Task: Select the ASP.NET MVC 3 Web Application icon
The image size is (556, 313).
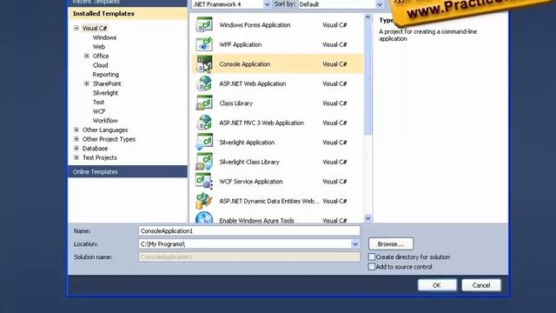Action: click(x=204, y=123)
